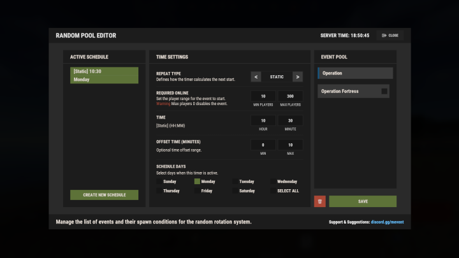Delete schedule with the red trash icon
459x258 pixels.
click(x=319, y=201)
